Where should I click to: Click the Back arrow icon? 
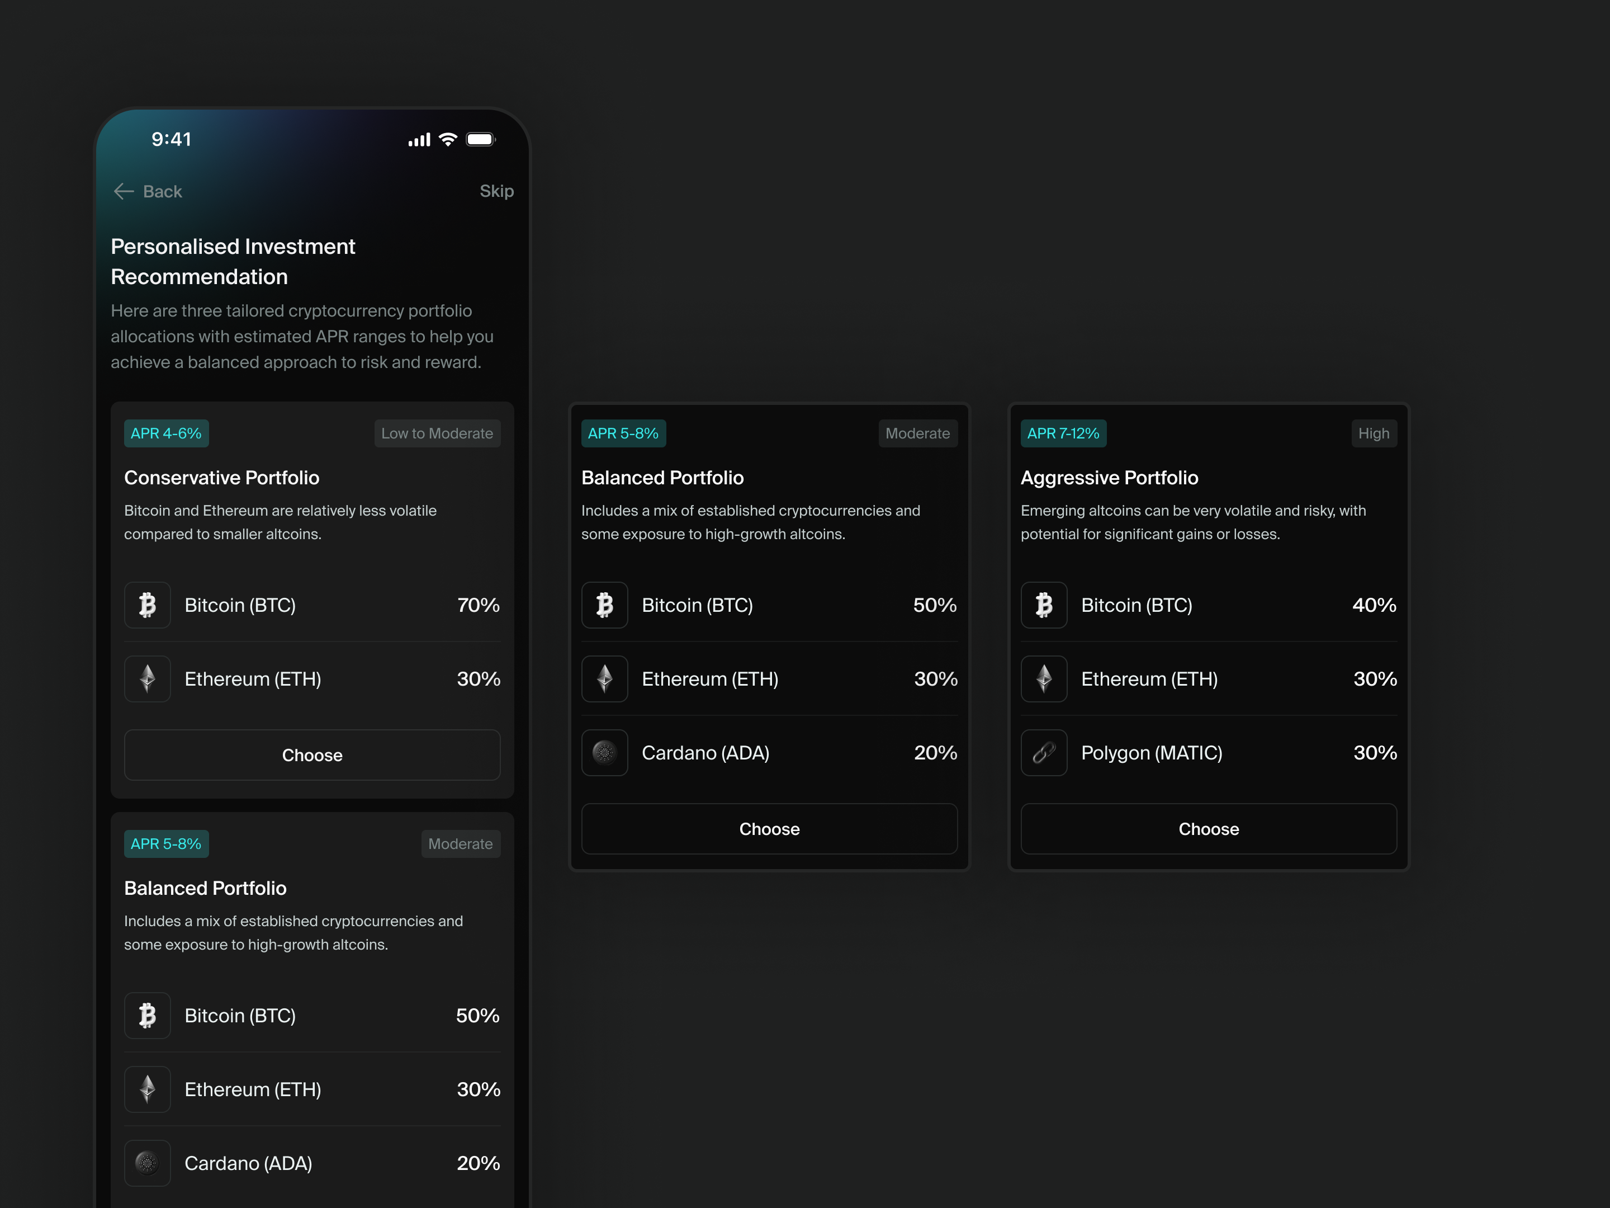124,191
